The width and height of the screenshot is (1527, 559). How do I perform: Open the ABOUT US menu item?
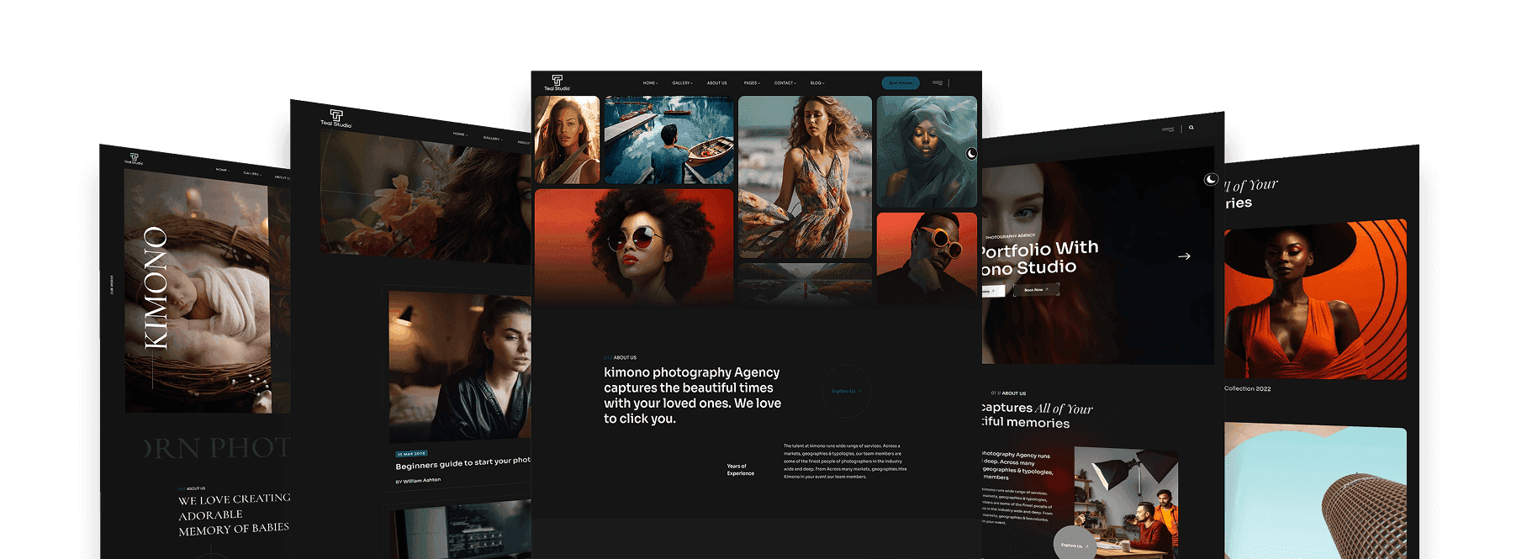[x=717, y=83]
